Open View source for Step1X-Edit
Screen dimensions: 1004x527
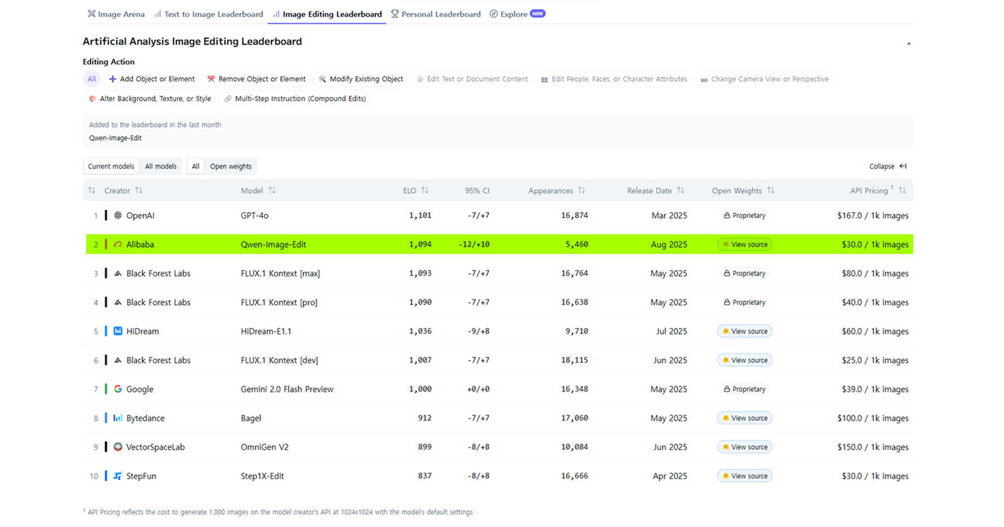coord(745,476)
